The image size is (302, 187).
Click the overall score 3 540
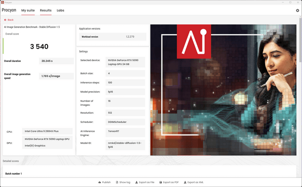coord(39,46)
